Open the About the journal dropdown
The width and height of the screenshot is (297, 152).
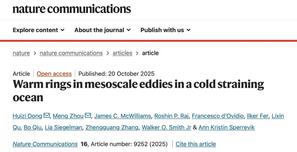(102, 30)
